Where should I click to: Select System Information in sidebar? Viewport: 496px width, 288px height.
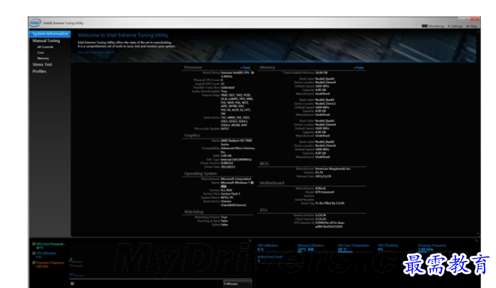tap(50, 34)
